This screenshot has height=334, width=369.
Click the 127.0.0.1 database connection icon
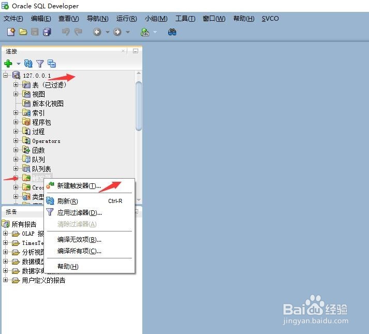pos(16,76)
